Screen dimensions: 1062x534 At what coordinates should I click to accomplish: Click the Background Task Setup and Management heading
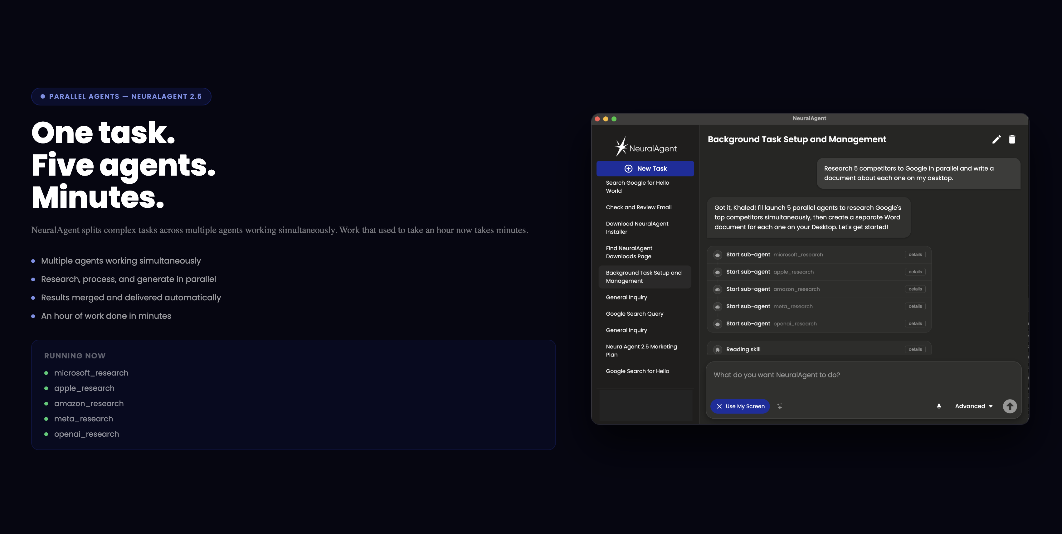click(796, 140)
